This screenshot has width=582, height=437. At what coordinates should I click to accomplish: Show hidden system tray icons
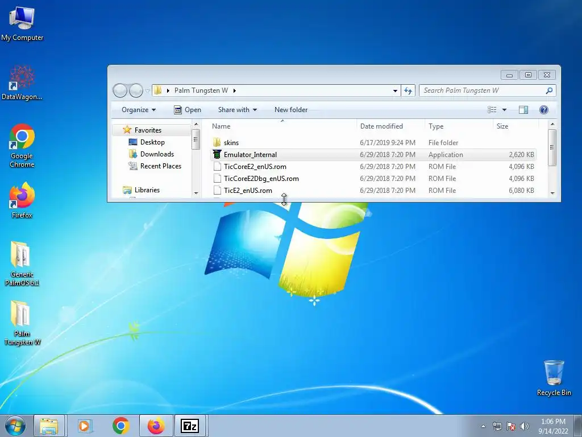tap(483, 426)
